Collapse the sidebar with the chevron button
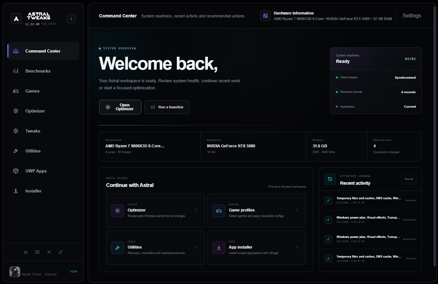The width and height of the screenshot is (438, 284). pos(71,19)
